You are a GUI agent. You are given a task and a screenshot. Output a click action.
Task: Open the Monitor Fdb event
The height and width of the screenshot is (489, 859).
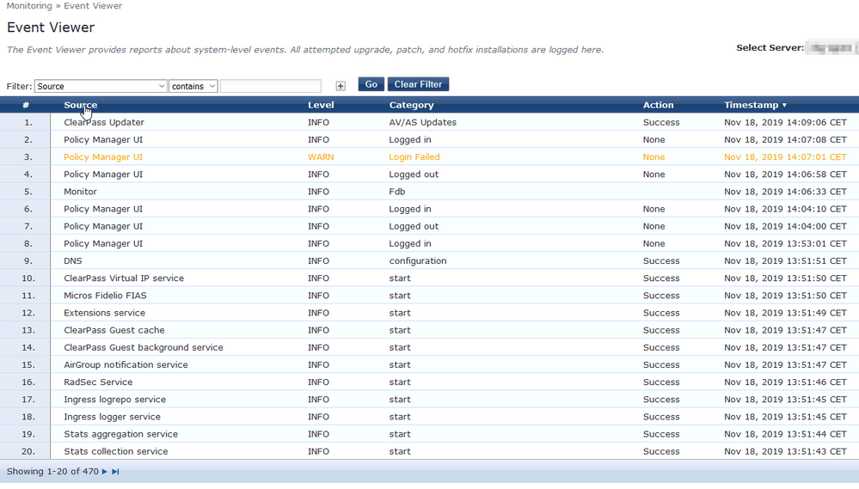pyautogui.click(x=430, y=192)
